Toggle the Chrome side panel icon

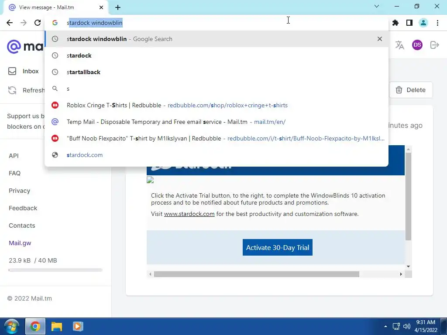409,23
